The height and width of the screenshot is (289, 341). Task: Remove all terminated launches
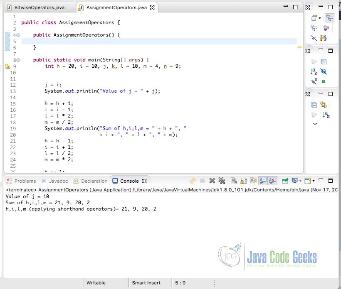coord(222,181)
